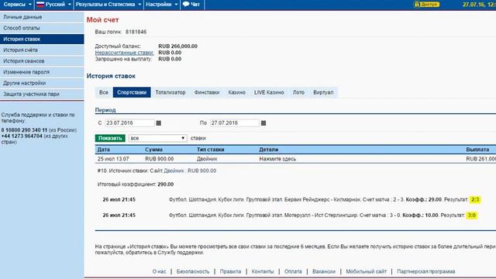Viewport: 496px width, 279px height.
Task: Click the Двойник link in bet source
Action: pyautogui.click(x=174, y=170)
